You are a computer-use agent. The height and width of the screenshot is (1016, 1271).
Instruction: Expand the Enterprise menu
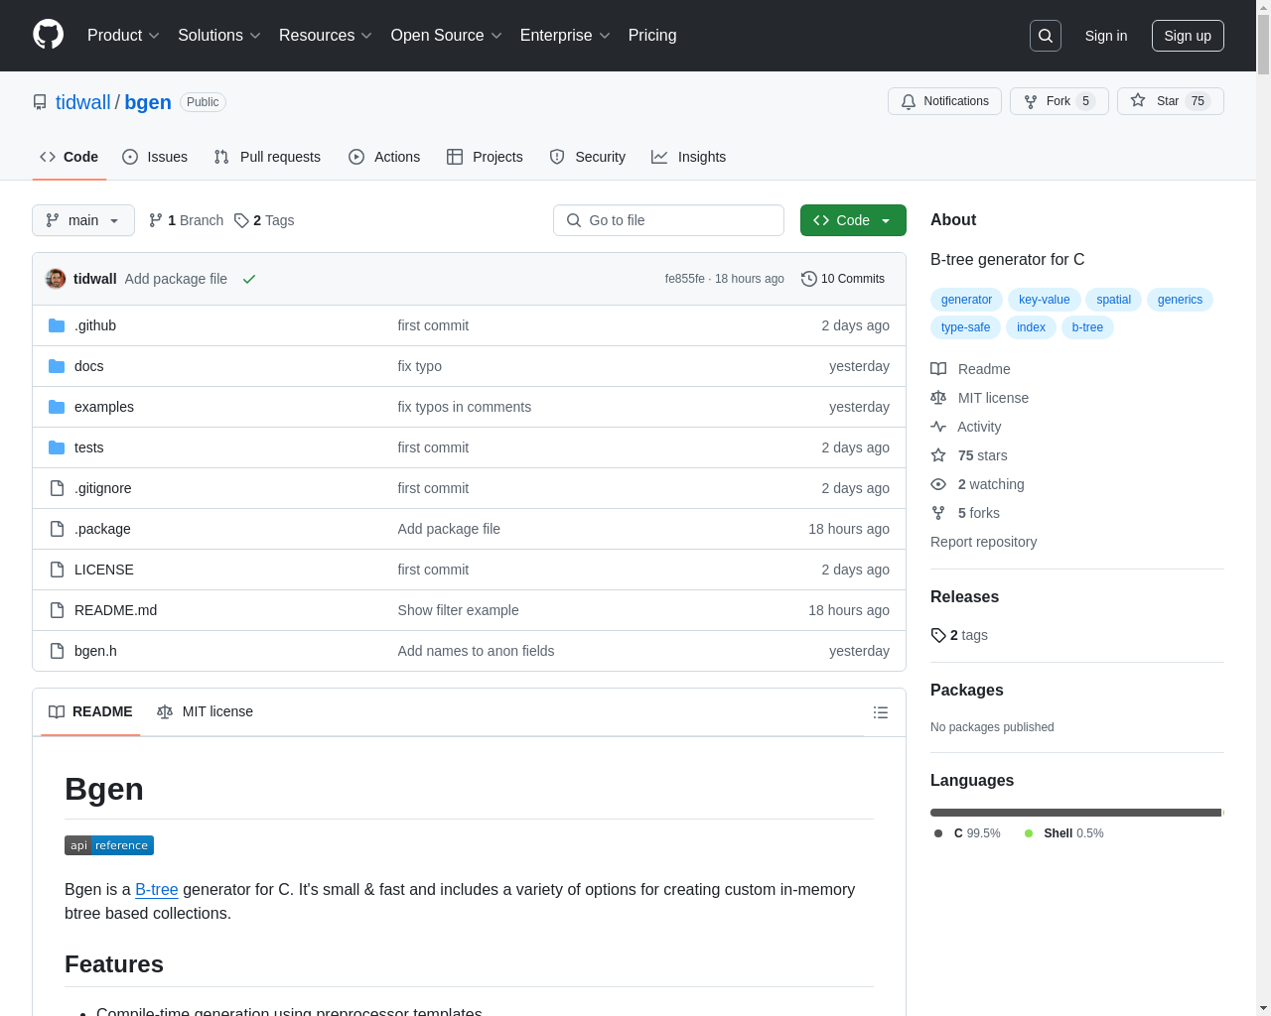[x=565, y=36]
